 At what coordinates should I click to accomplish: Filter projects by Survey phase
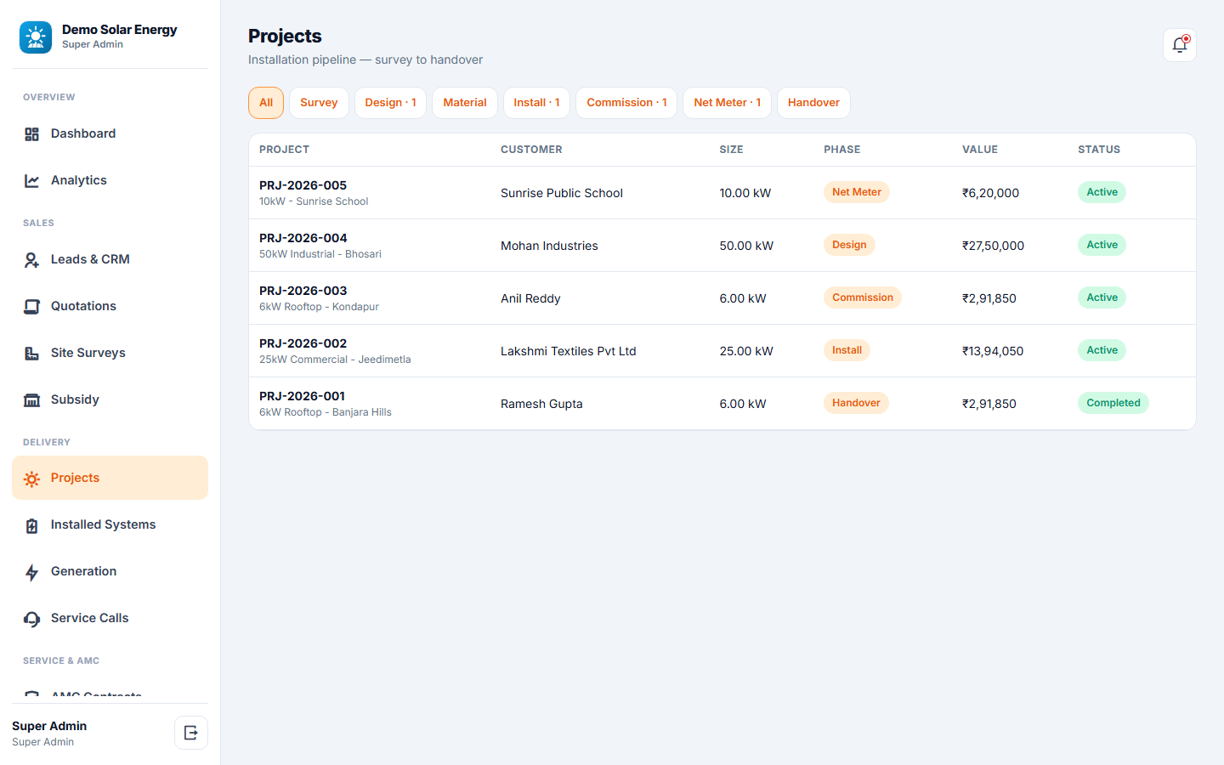click(319, 103)
